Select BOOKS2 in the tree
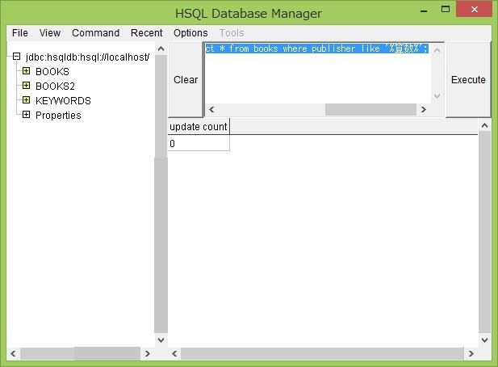 (x=55, y=86)
